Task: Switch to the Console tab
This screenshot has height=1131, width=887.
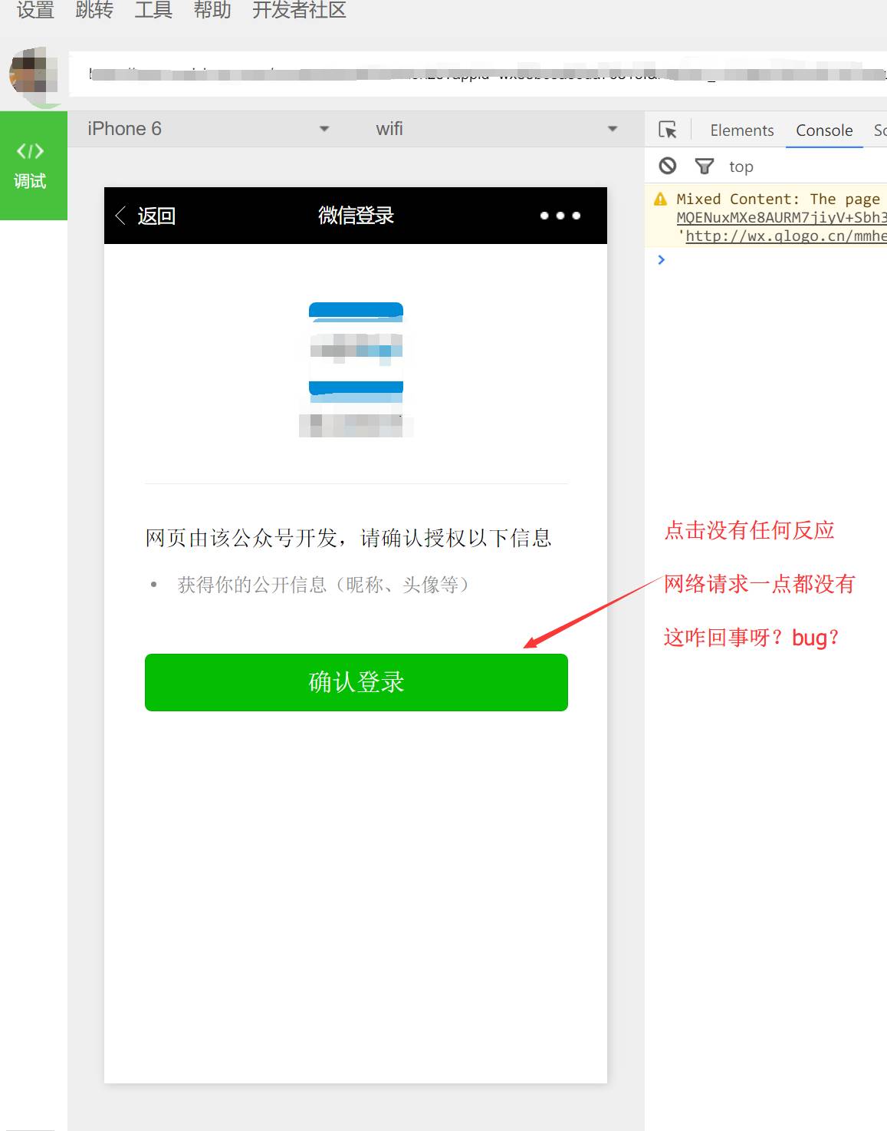Action: click(824, 130)
